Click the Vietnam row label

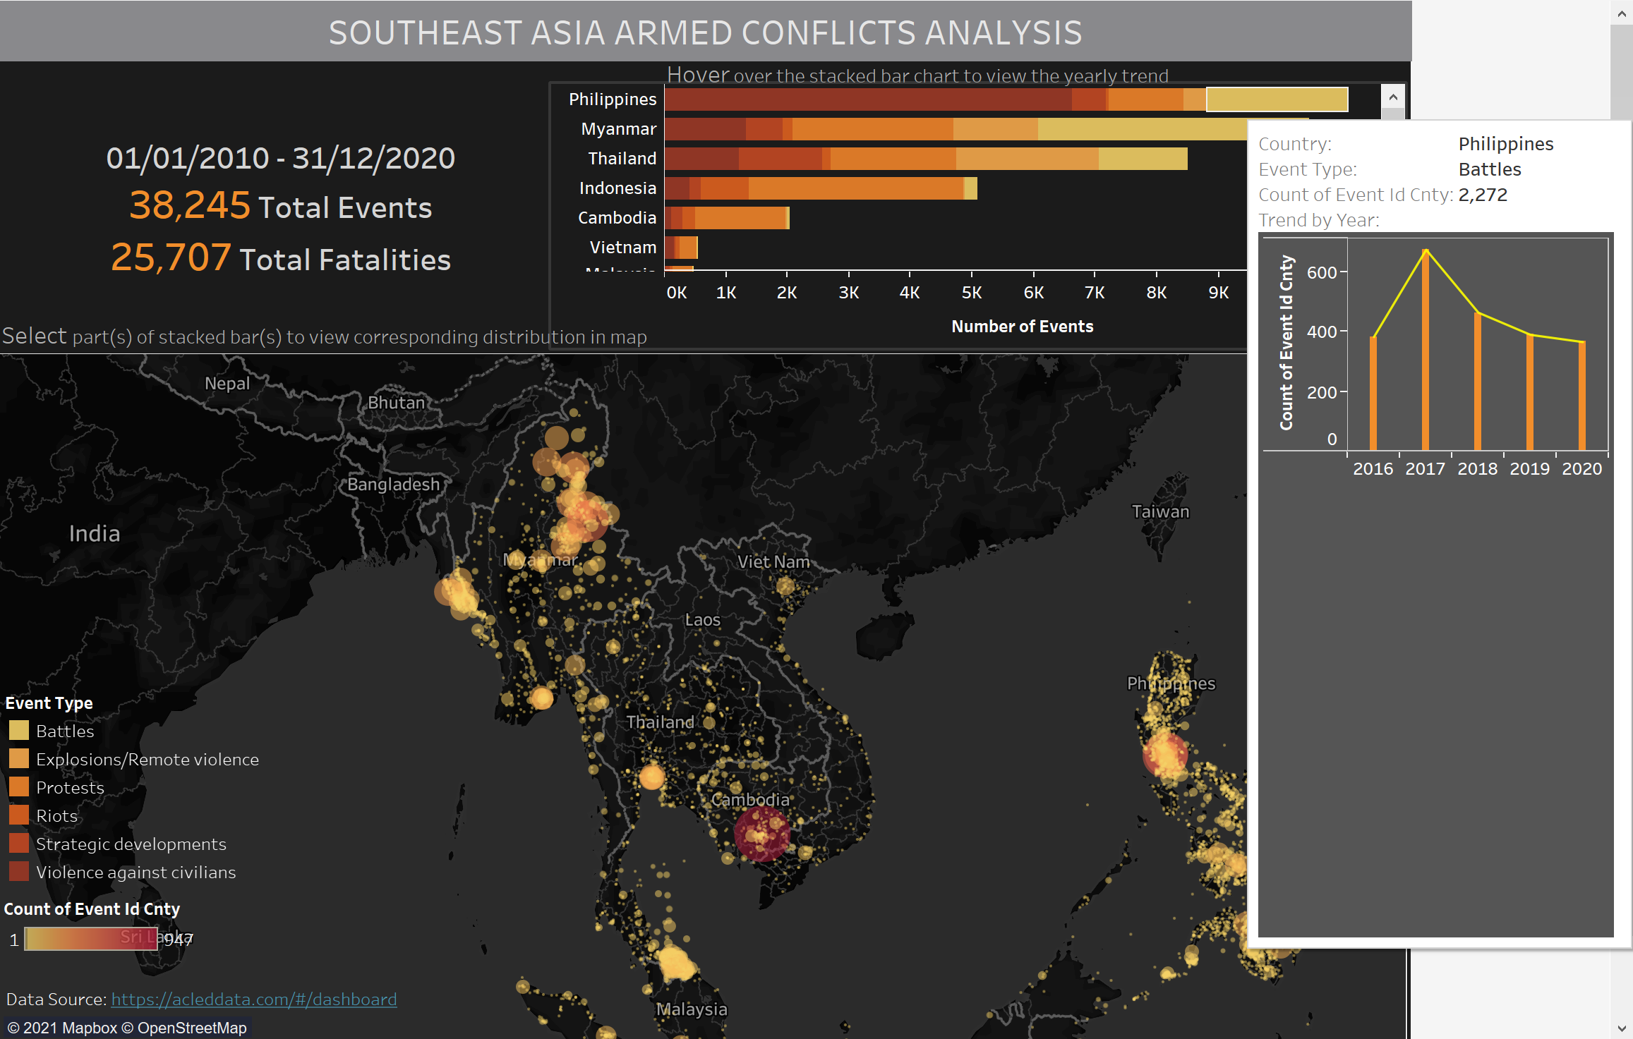(x=622, y=248)
